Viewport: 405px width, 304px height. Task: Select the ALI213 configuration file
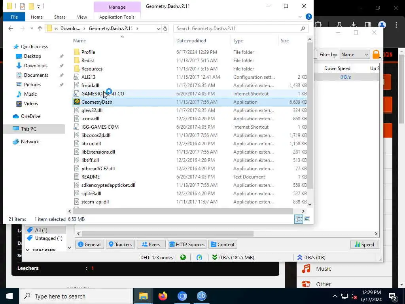click(88, 77)
